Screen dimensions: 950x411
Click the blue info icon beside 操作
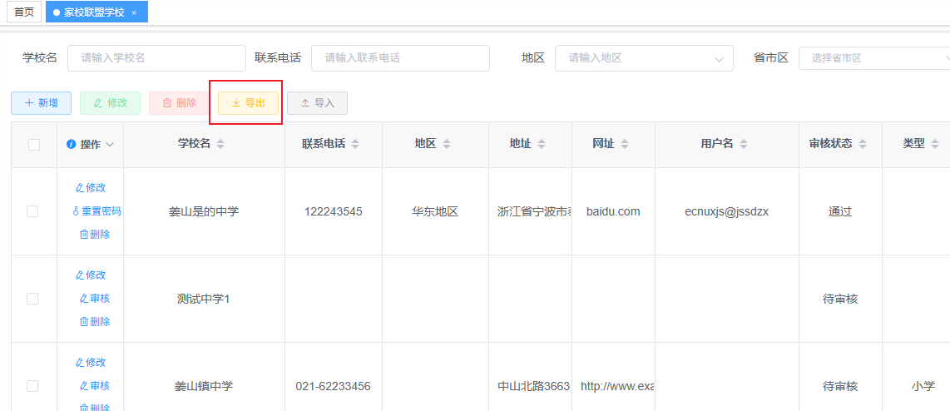71,144
